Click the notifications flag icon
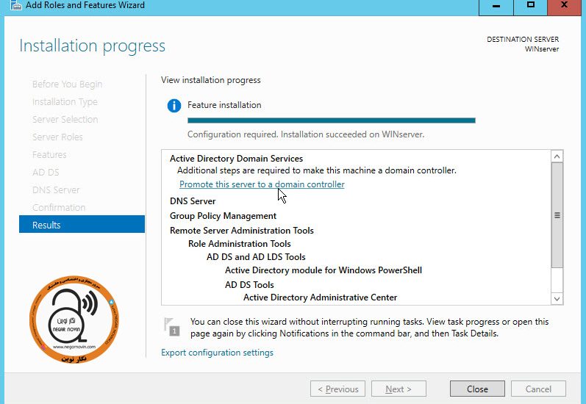586x404 pixels. click(172, 326)
